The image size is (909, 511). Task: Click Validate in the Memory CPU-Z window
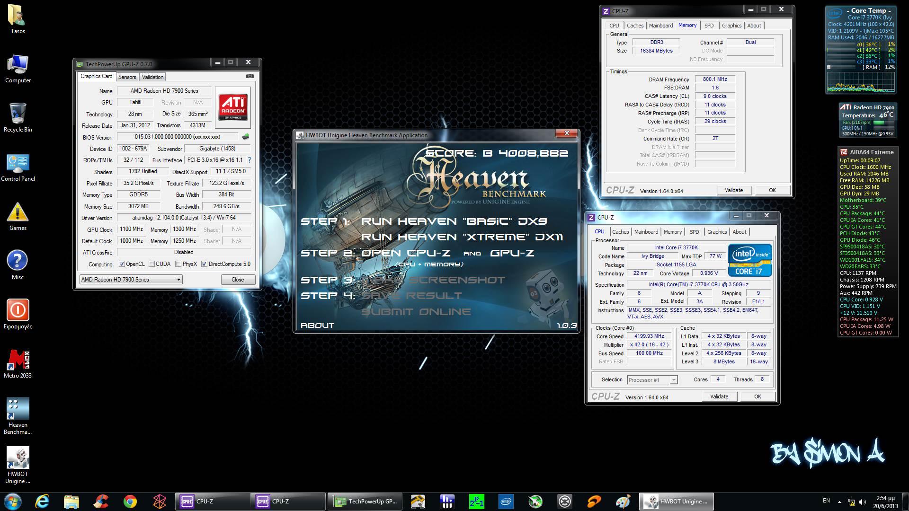point(734,190)
